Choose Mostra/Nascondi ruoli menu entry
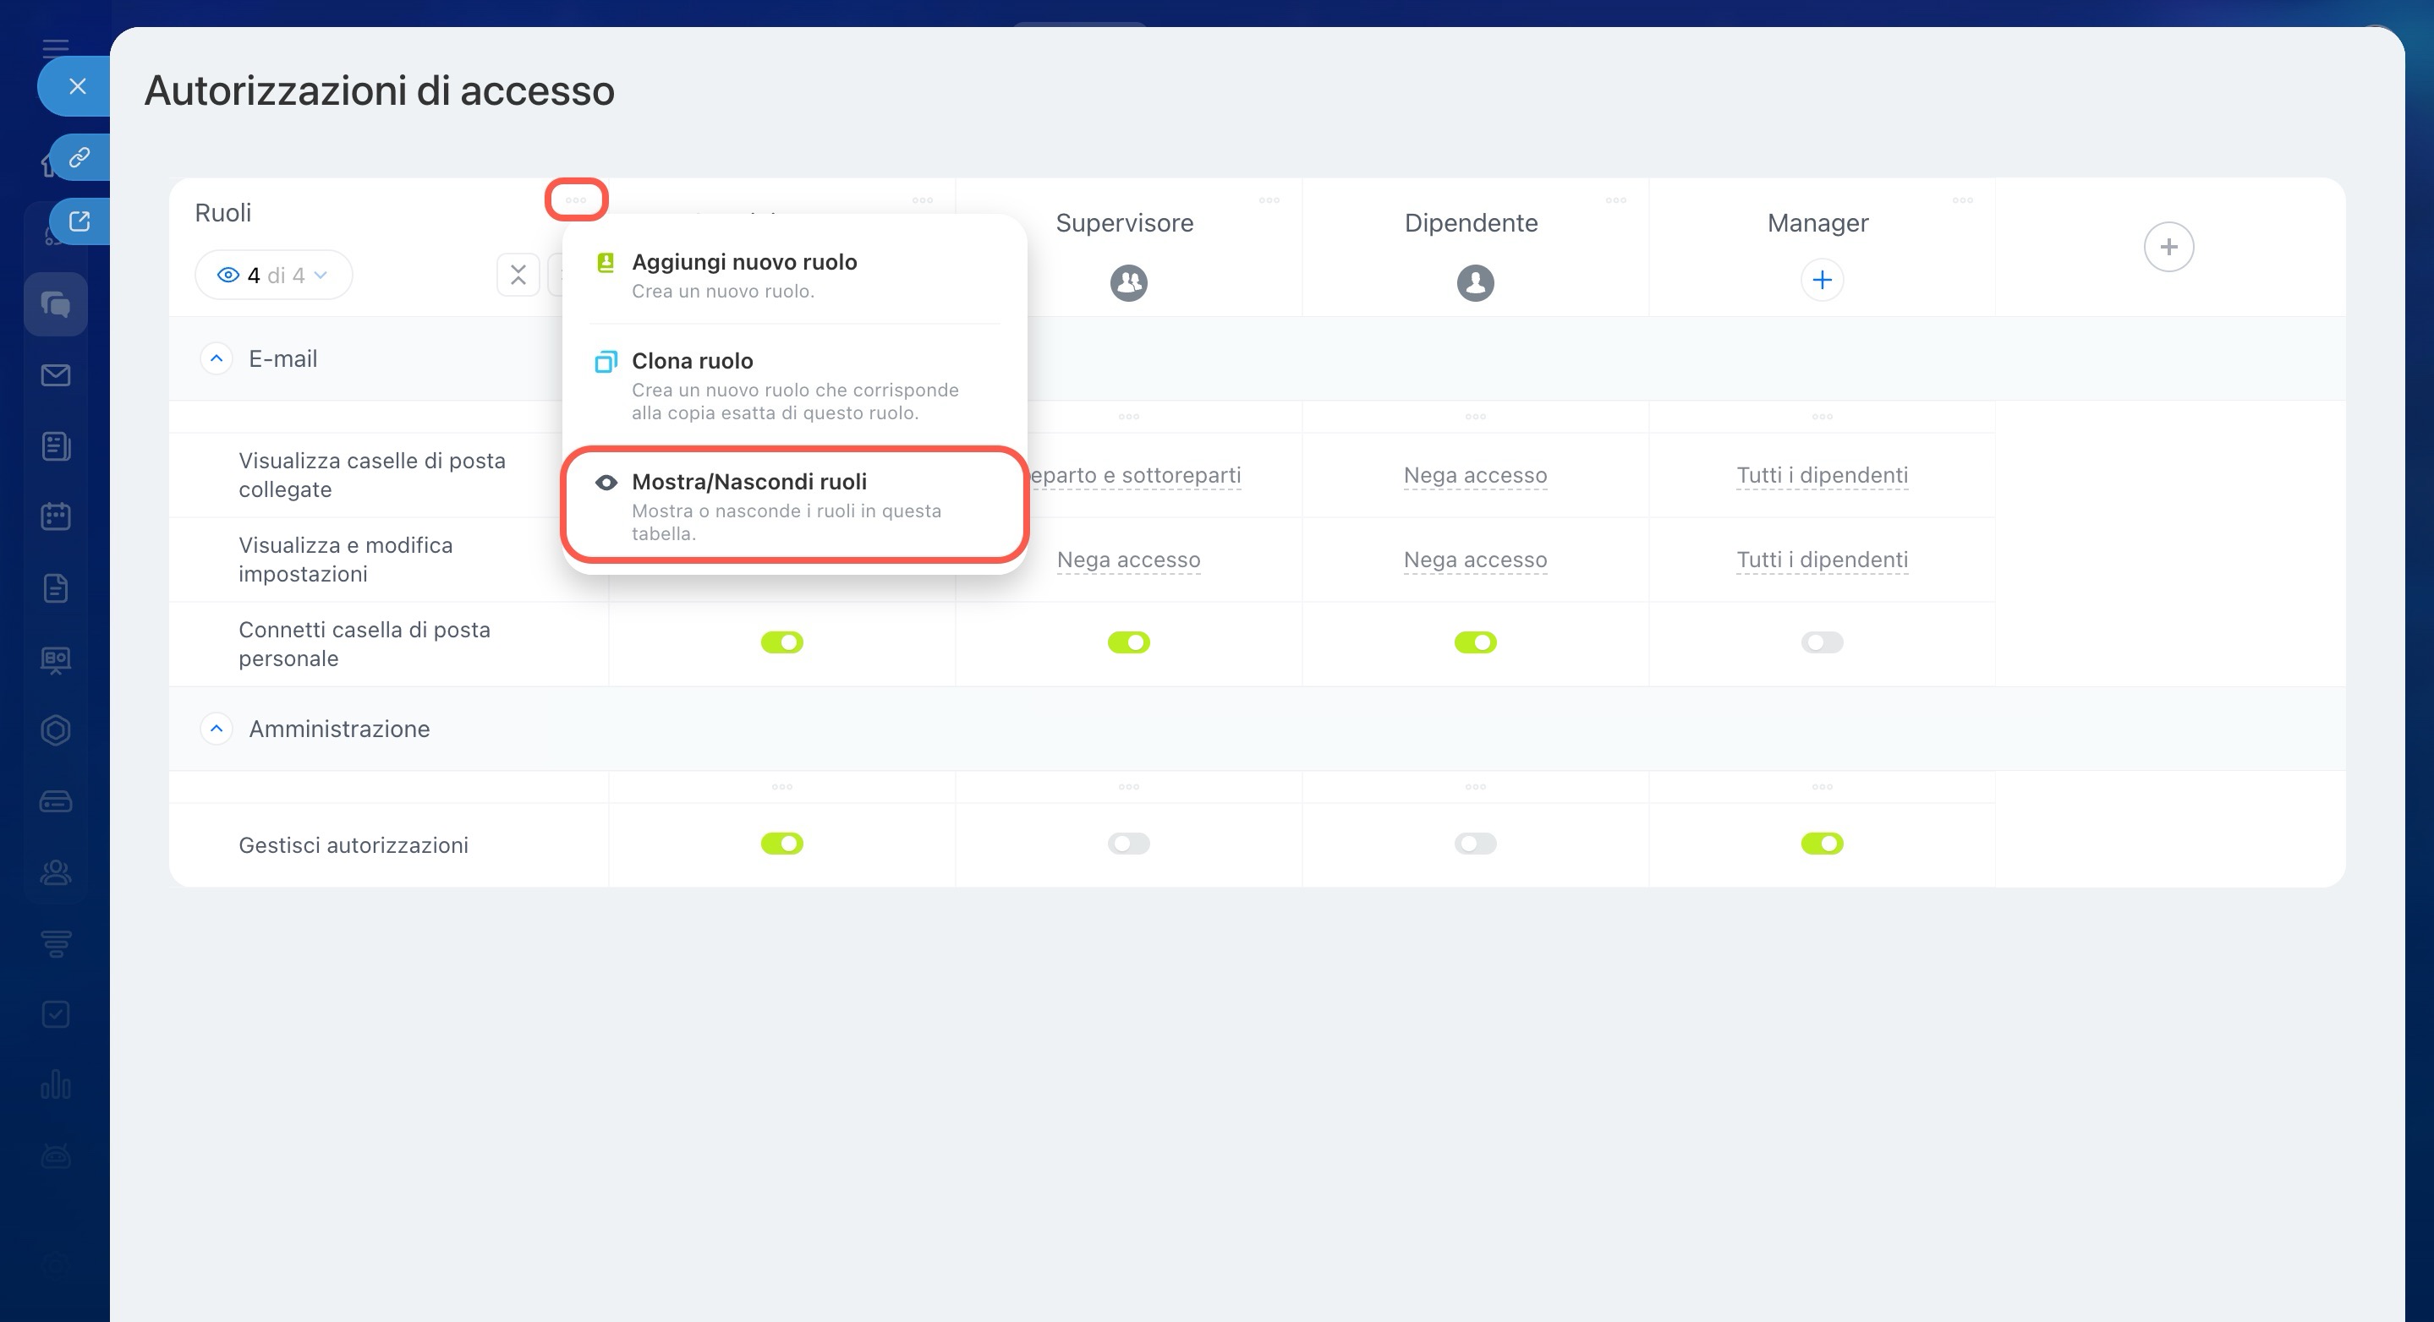This screenshot has width=2434, height=1322. click(x=748, y=482)
